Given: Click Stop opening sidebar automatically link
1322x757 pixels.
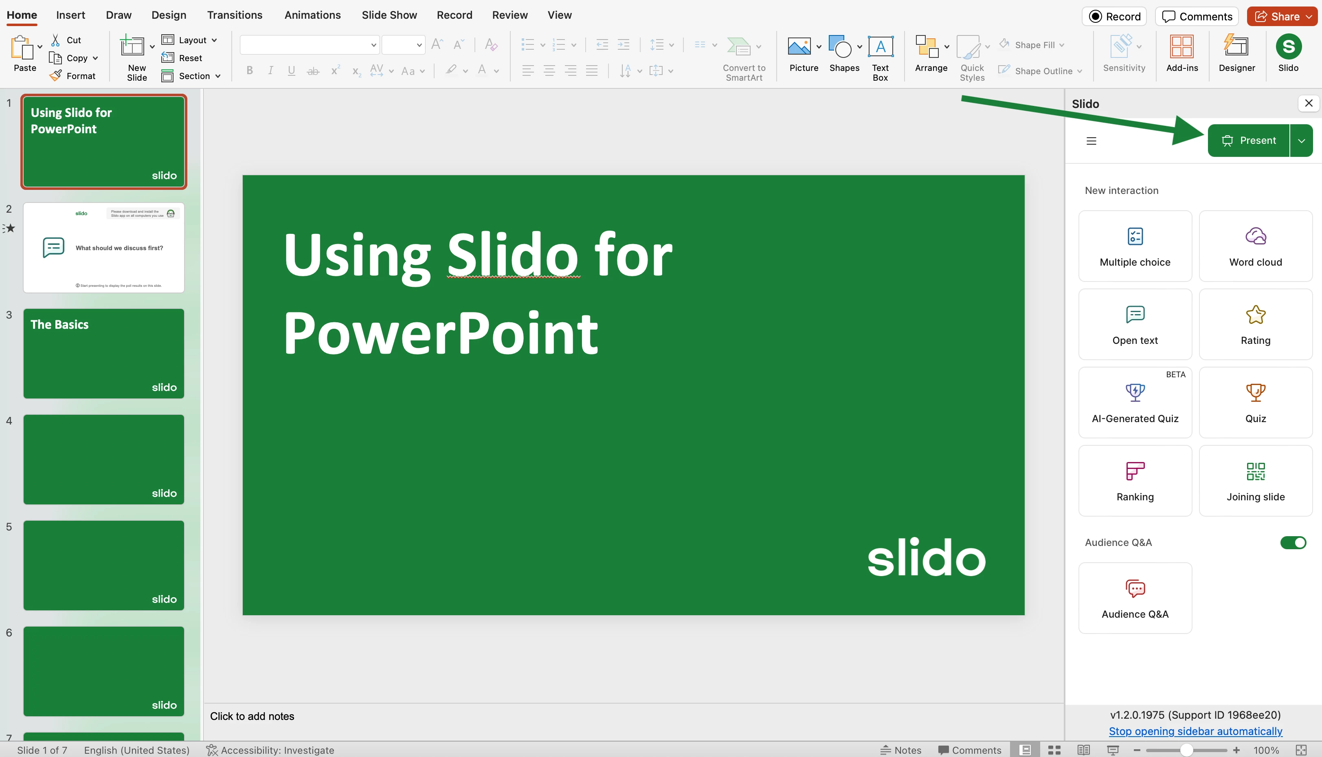Looking at the screenshot, I should (x=1196, y=731).
